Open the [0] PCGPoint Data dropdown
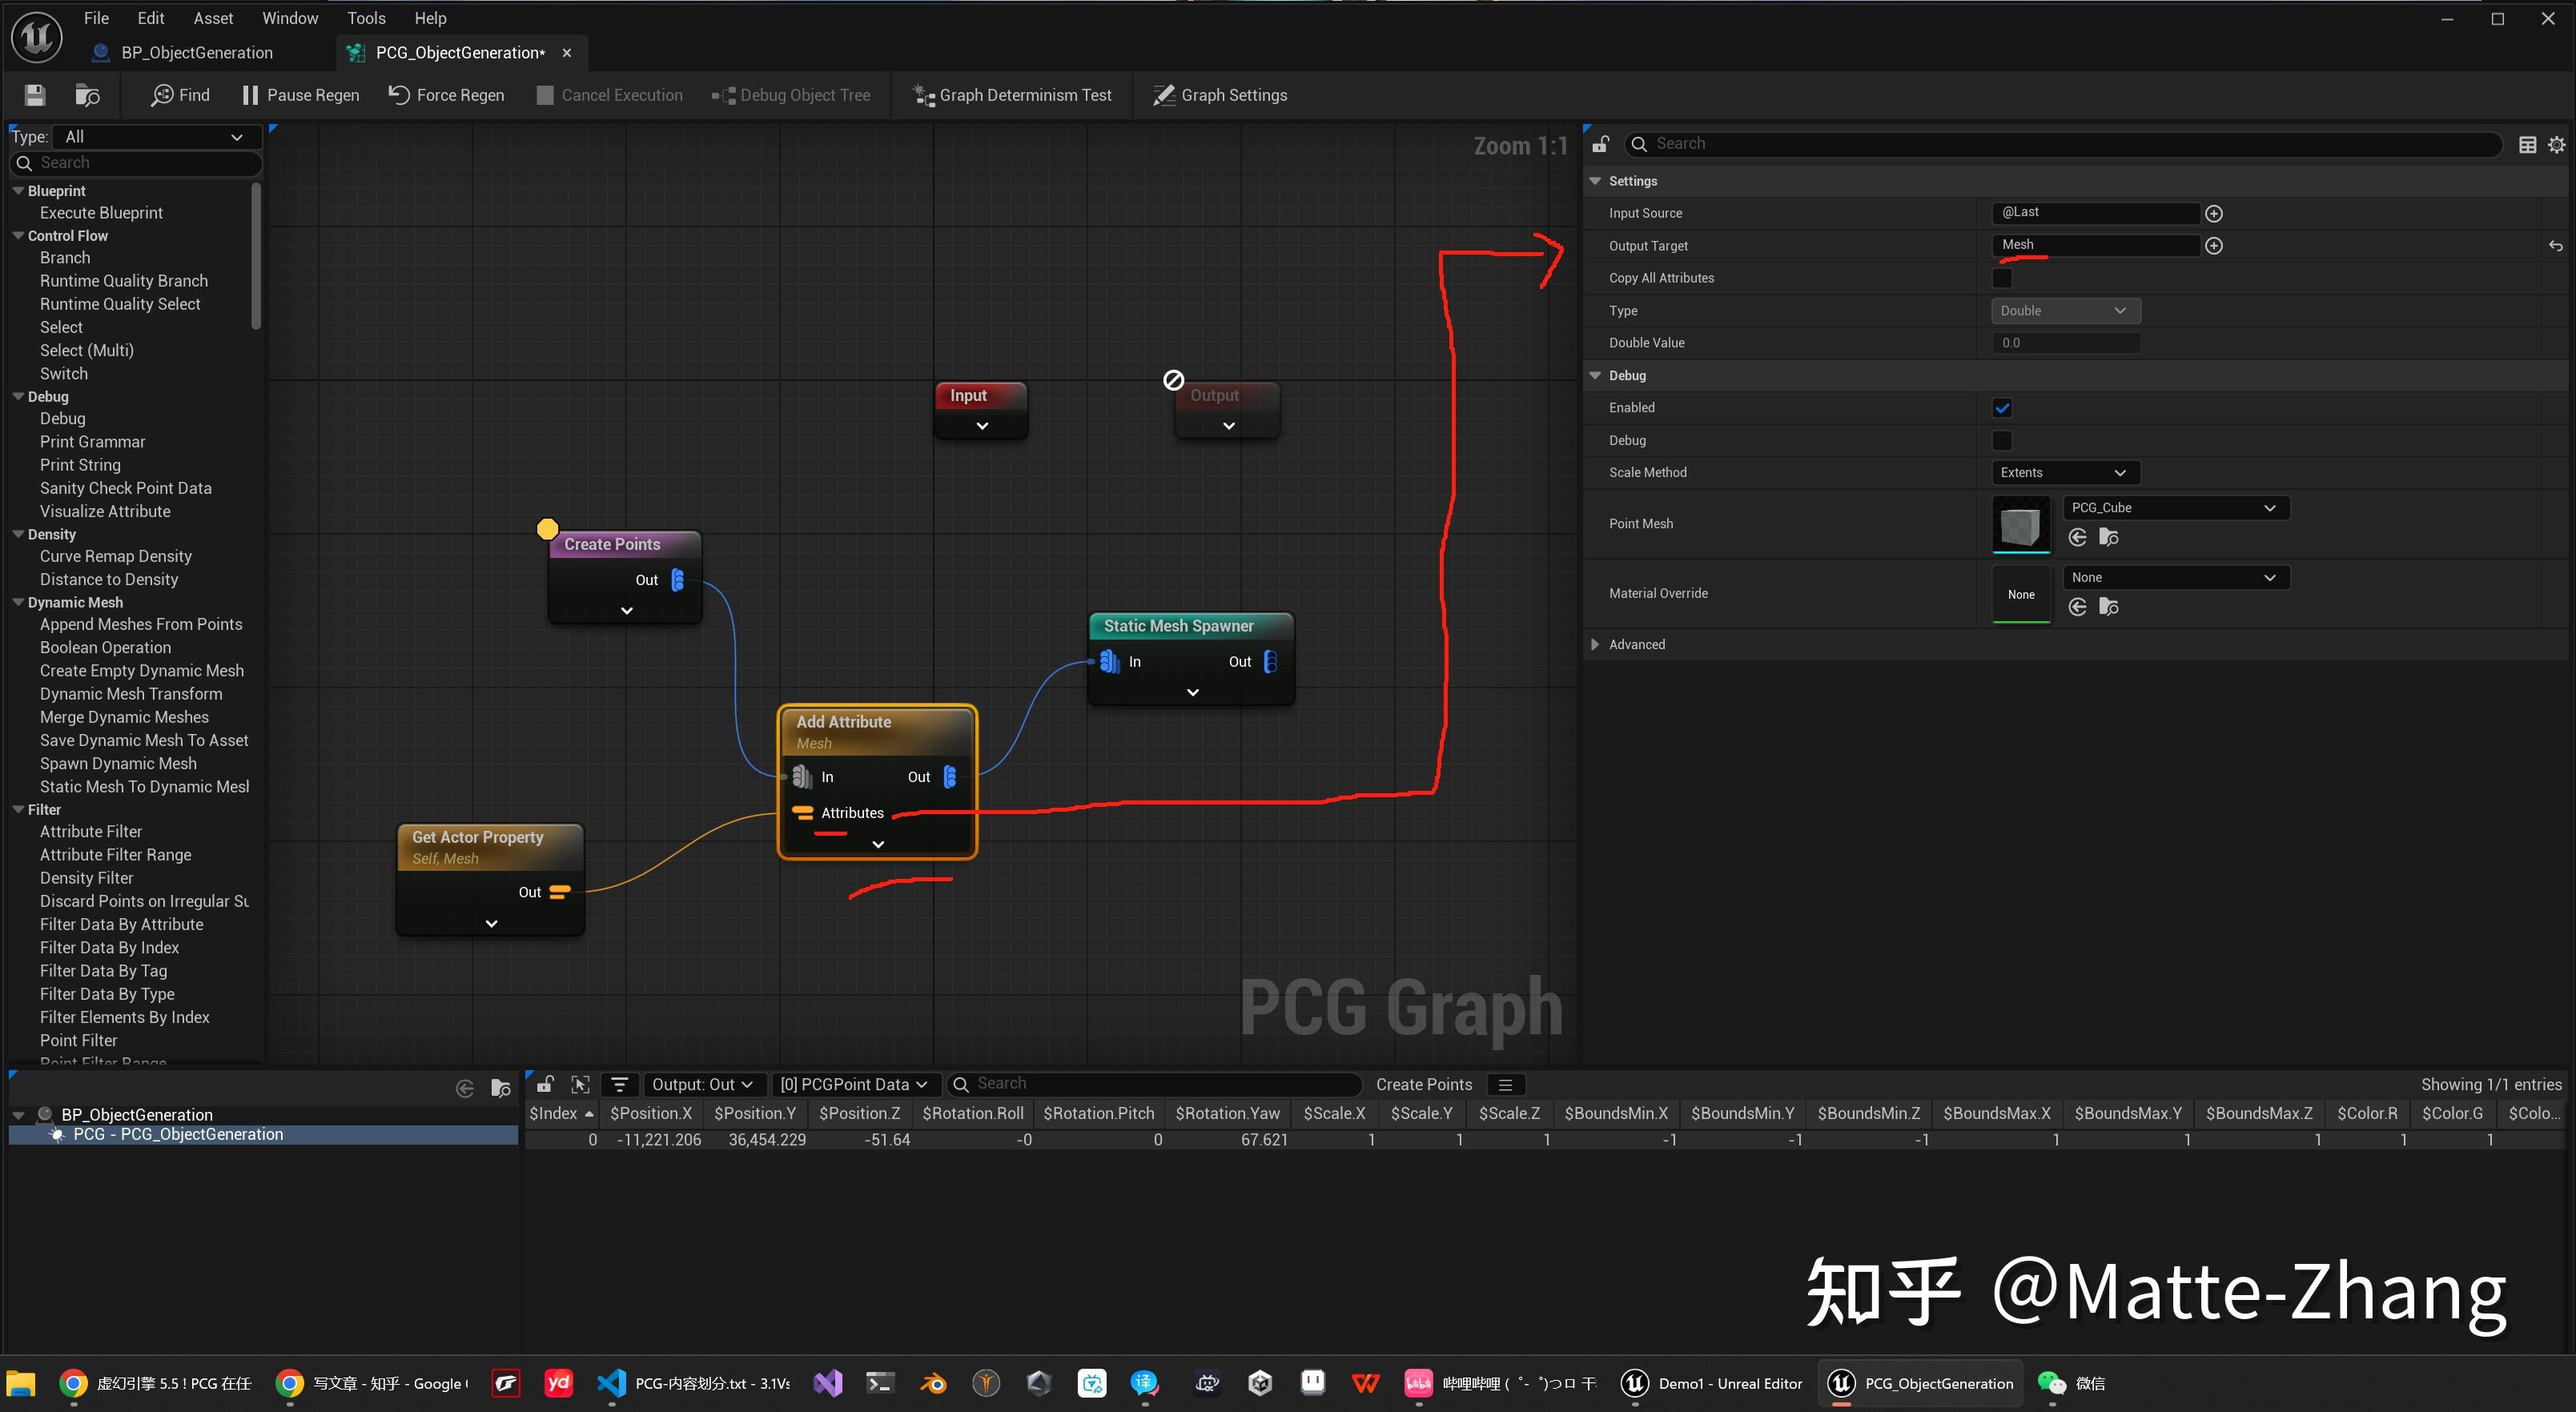The height and width of the screenshot is (1412, 2576). (855, 1085)
